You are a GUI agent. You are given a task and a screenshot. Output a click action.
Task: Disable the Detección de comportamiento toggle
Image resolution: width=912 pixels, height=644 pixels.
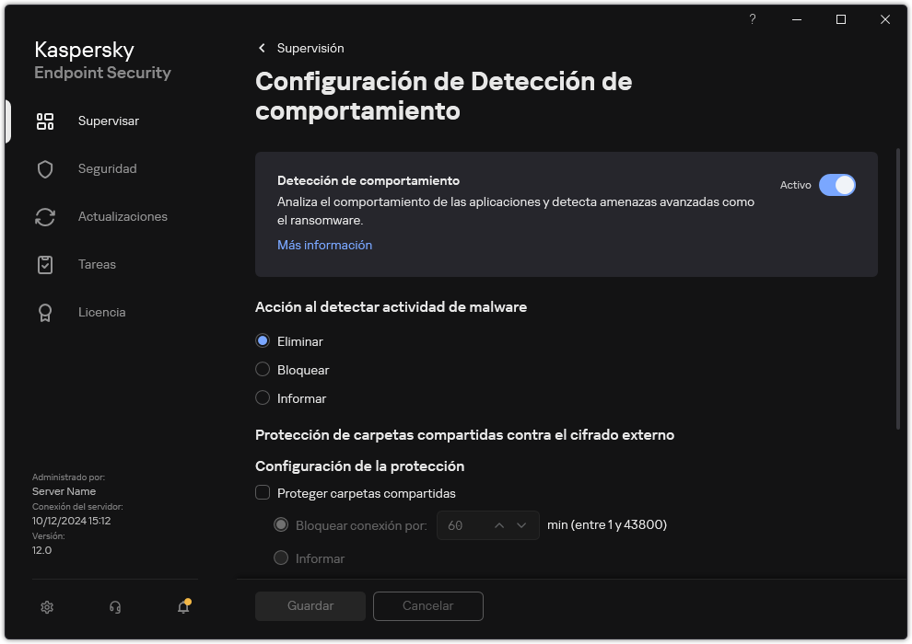click(x=837, y=185)
